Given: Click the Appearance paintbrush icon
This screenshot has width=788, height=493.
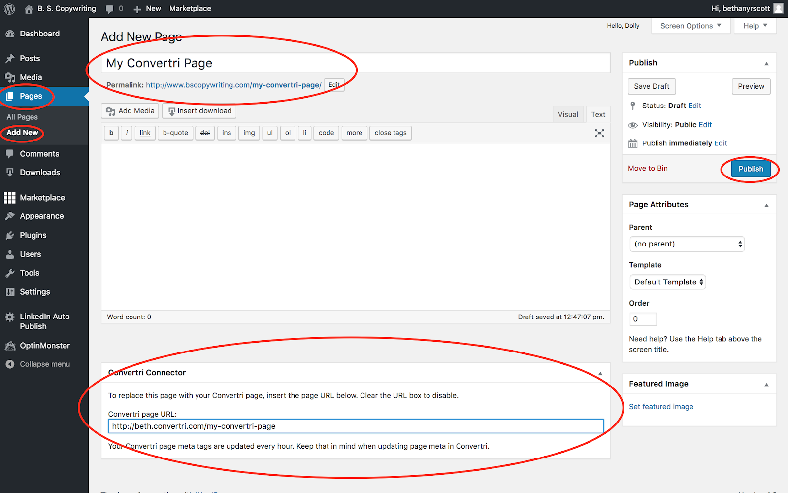Looking at the screenshot, I should [10, 216].
